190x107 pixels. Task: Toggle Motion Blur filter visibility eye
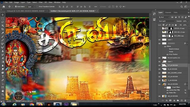(167, 93)
